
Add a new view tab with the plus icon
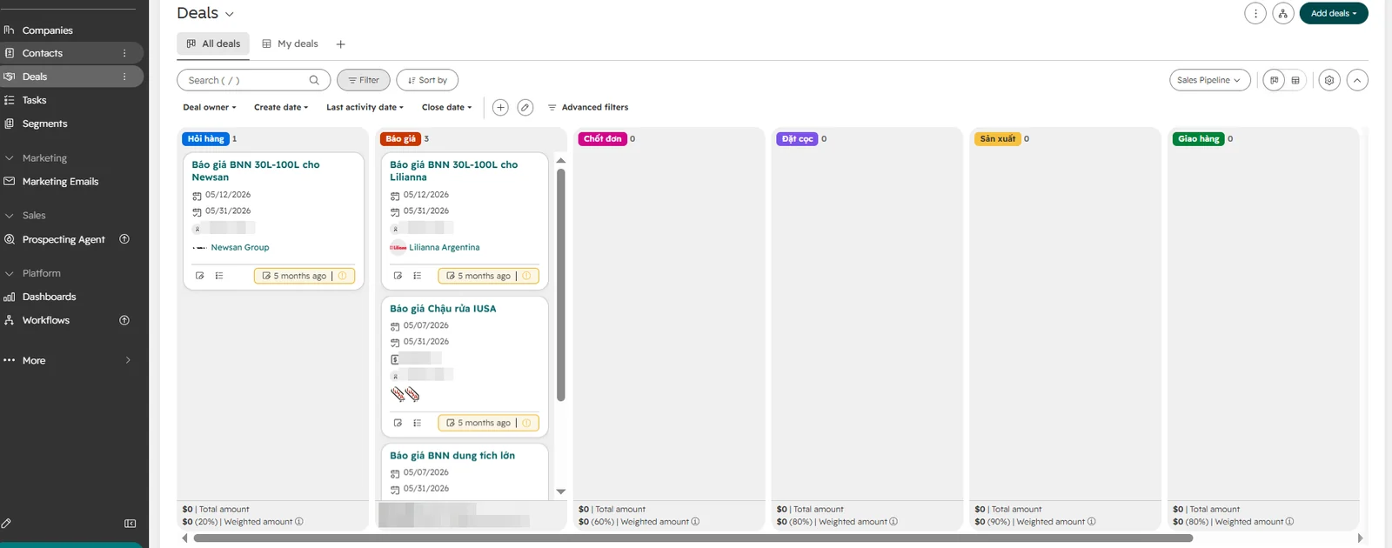pos(341,43)
